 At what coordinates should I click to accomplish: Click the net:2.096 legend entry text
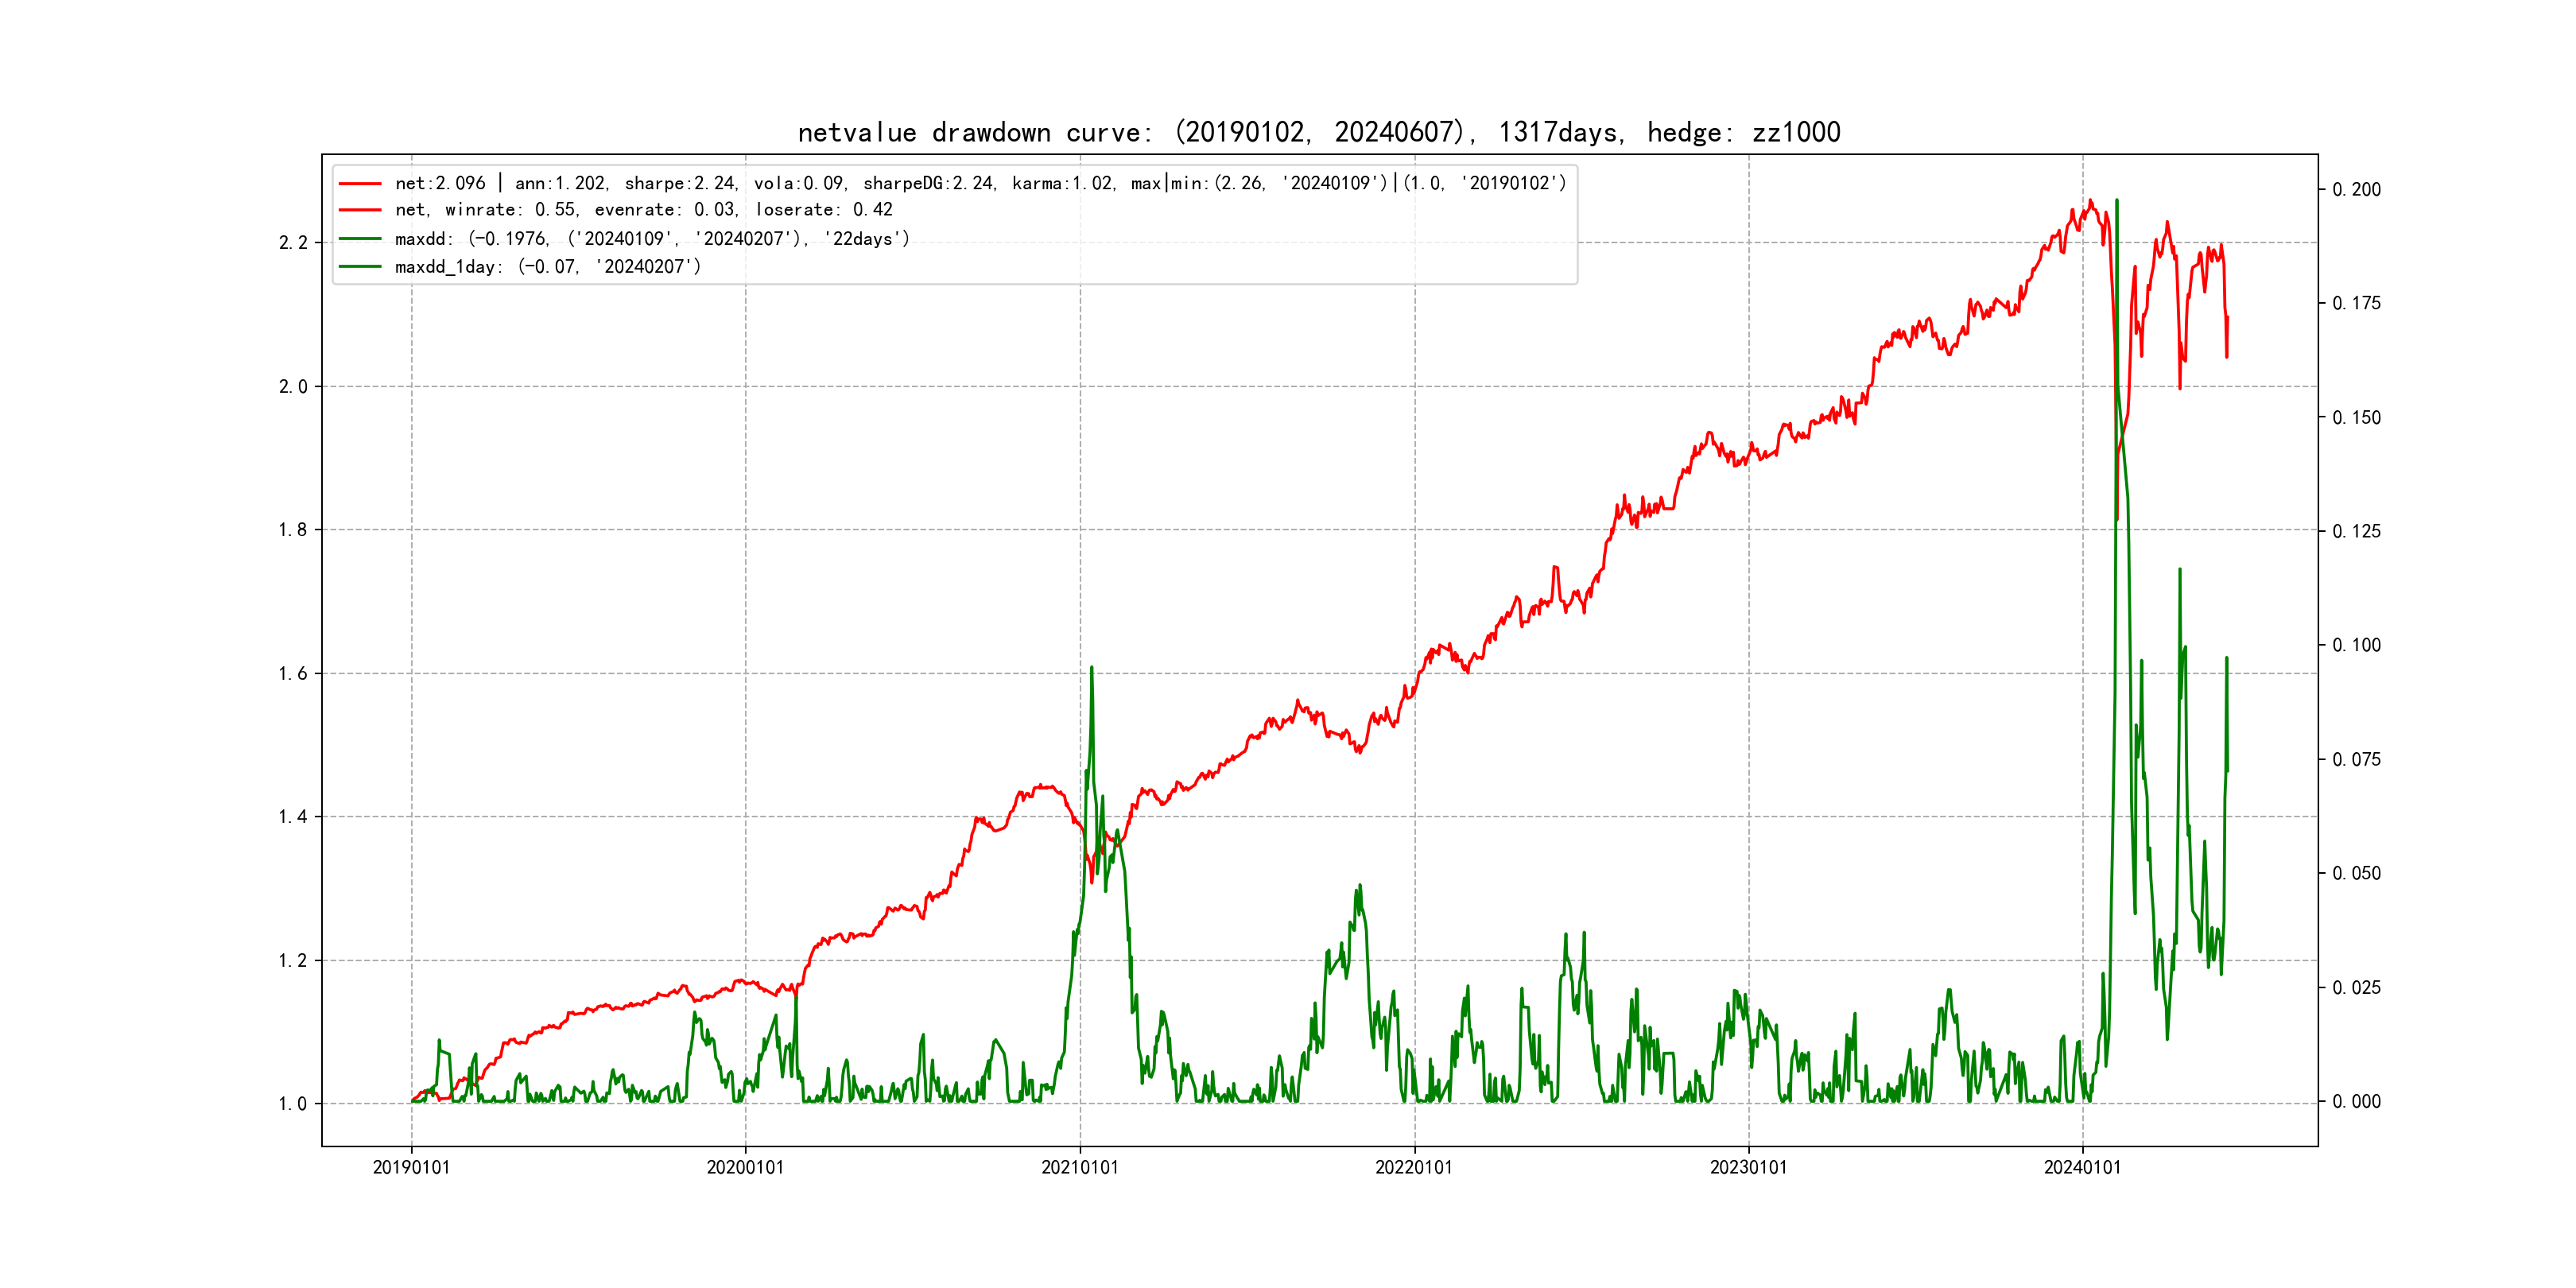[x=980, y=183]
